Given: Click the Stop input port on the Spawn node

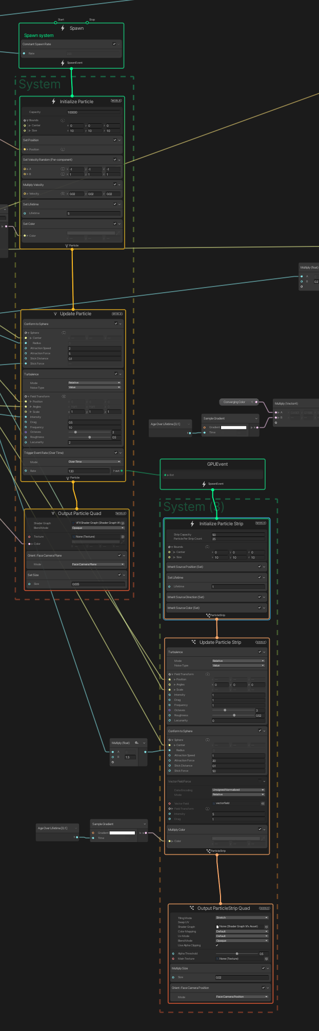Looking at the screenshot, I should click(86, 23).
